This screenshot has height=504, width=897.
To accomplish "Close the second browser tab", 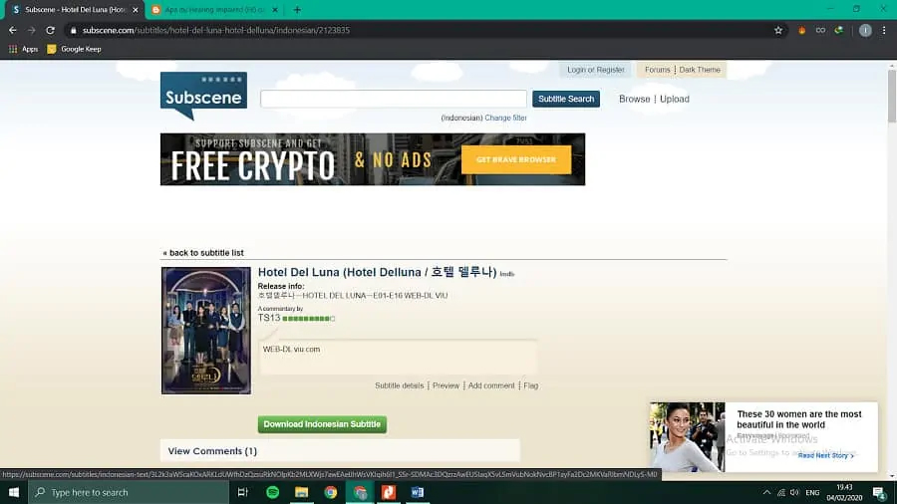I will click(x=275, y=10).
